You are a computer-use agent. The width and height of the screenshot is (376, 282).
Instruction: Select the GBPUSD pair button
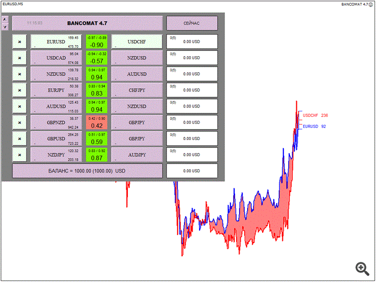56,138
